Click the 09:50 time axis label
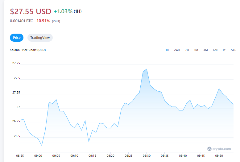 point(219,156)
